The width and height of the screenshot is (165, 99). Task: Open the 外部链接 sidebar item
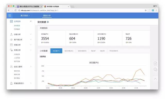pyautogui.click(x=17, y=54)
